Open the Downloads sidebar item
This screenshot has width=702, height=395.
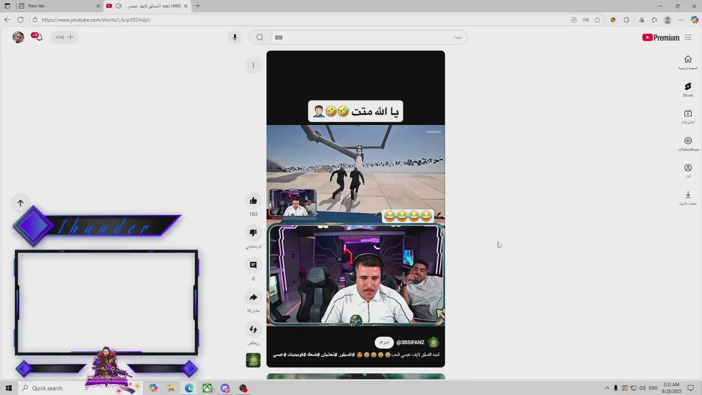pos(688,198)
